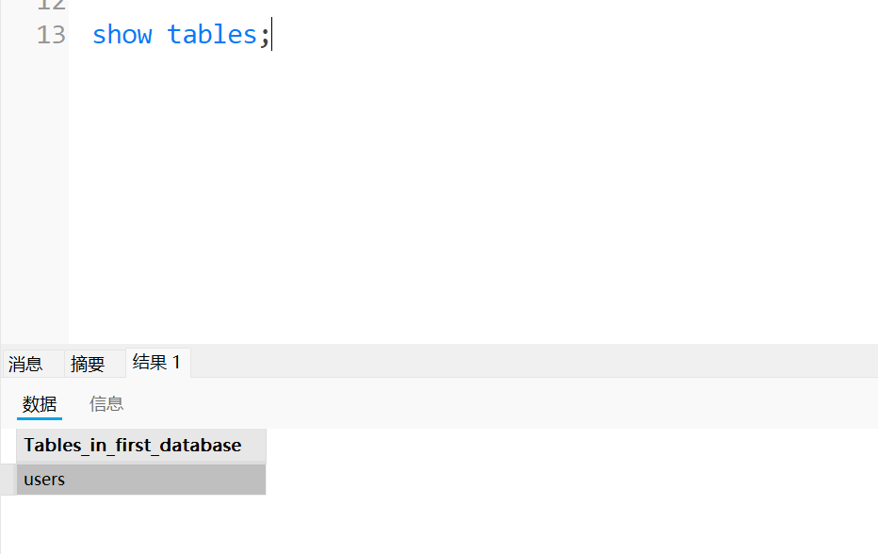Switch to the 摘要 tab
The height and width of the screenshot is (554, 878).
(88, 364)
